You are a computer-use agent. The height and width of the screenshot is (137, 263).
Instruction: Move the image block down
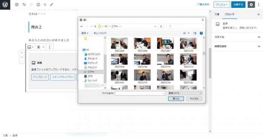point(22,62)
